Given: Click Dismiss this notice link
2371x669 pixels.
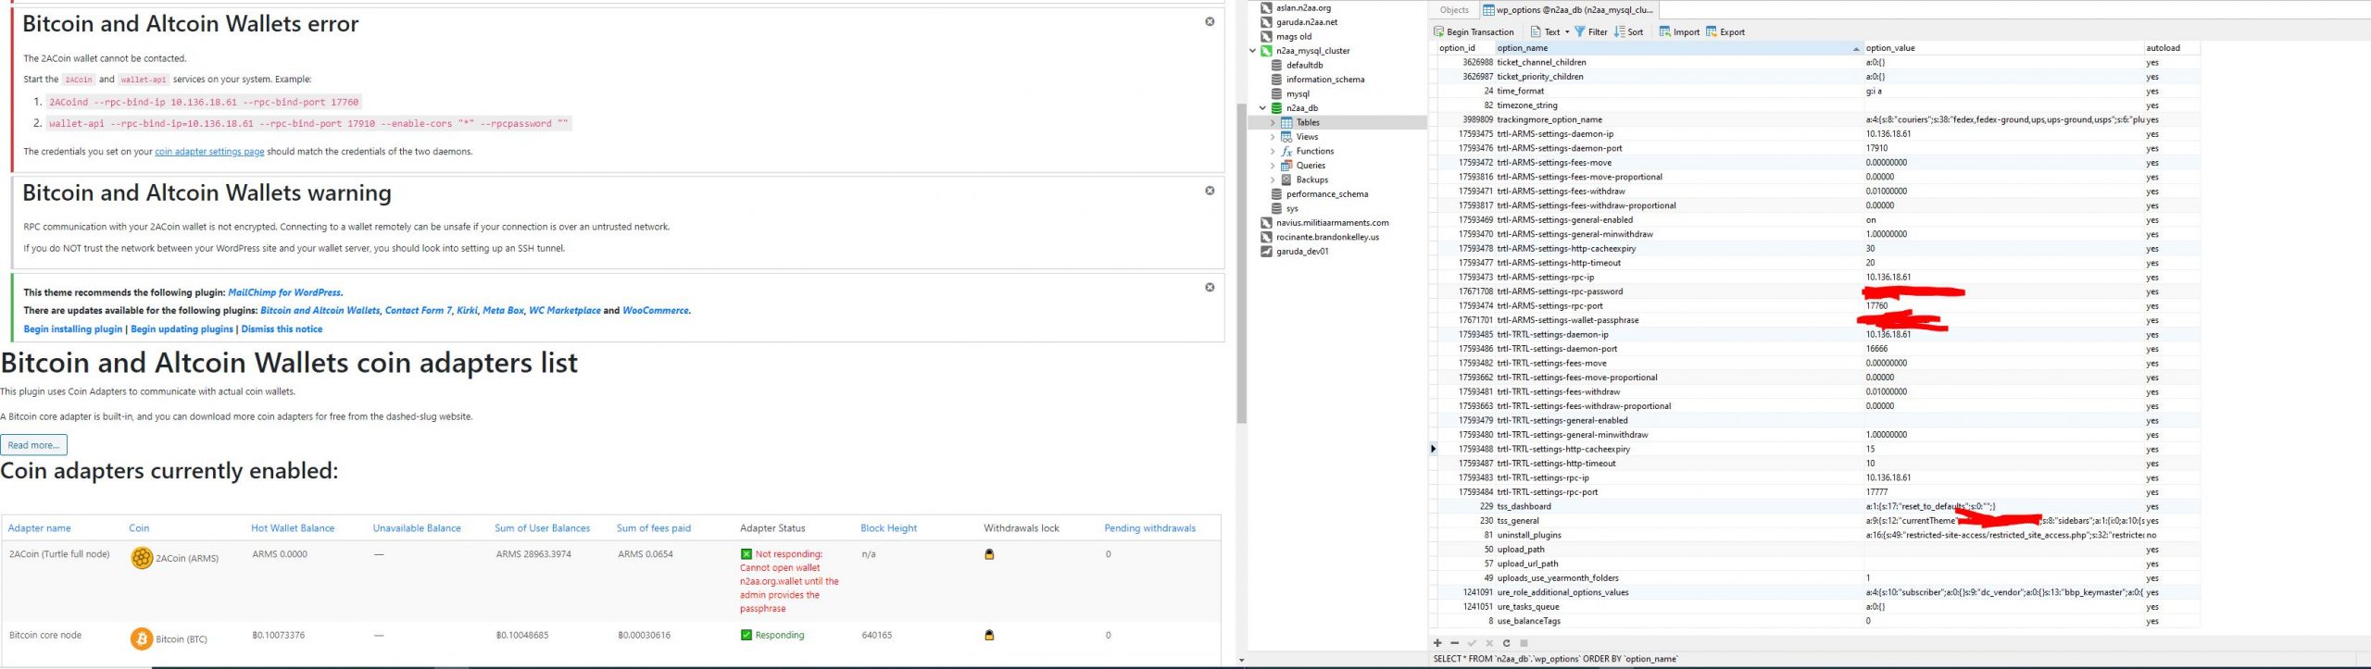Looking at the screenshot, I should tap(282, 329).
